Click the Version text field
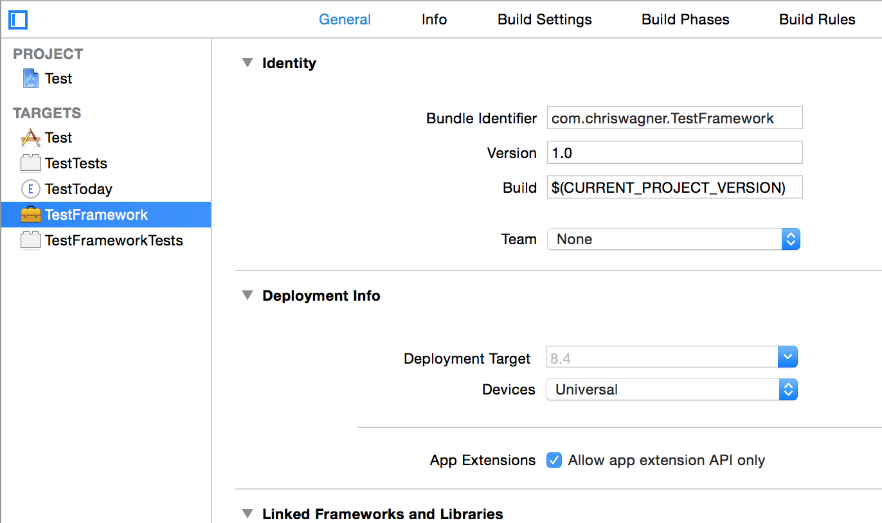 click(674, 153)
